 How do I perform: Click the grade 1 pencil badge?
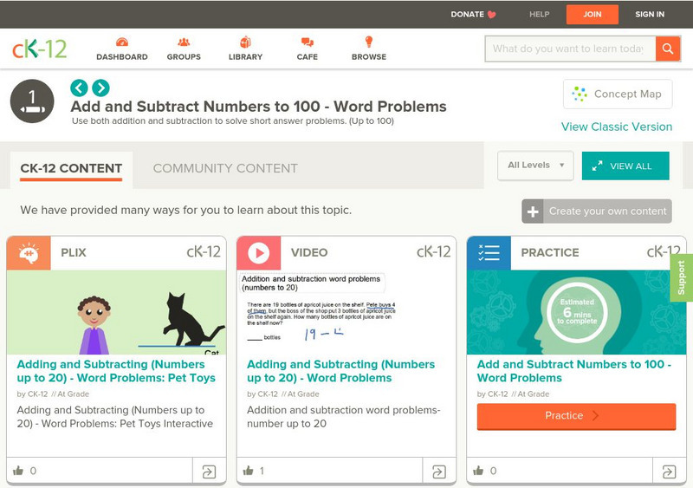point(32,101)
